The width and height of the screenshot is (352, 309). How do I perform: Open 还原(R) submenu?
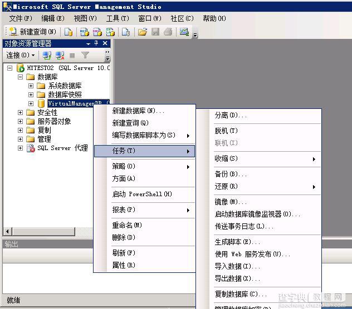pos(259,186)
